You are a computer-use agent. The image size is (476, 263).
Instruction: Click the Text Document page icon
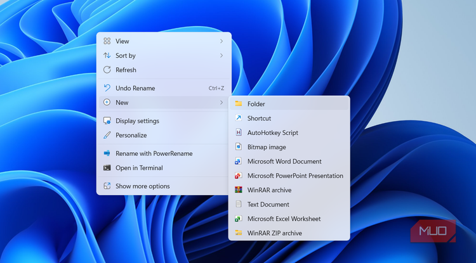pyautogui.click(x=239, y=204)
